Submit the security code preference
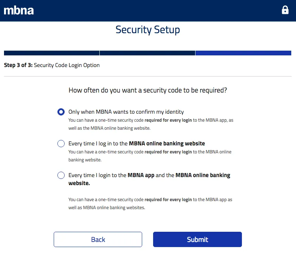This screenshot has height=258, width=296. point(197,239)
